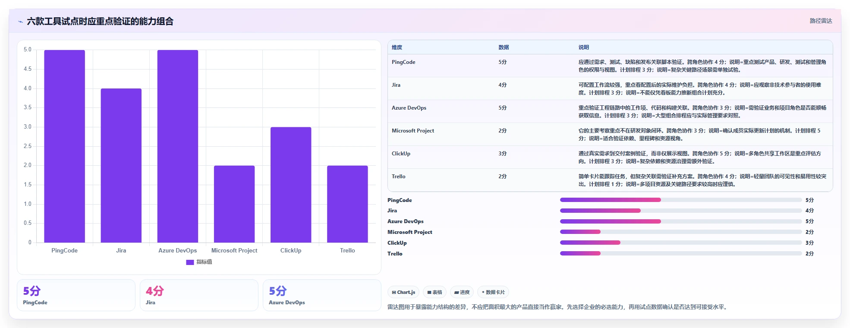Click Trello description starting 简单卡片能跟踪任务
The height and width of the screenshot is (328, 850).
point(702,180)
